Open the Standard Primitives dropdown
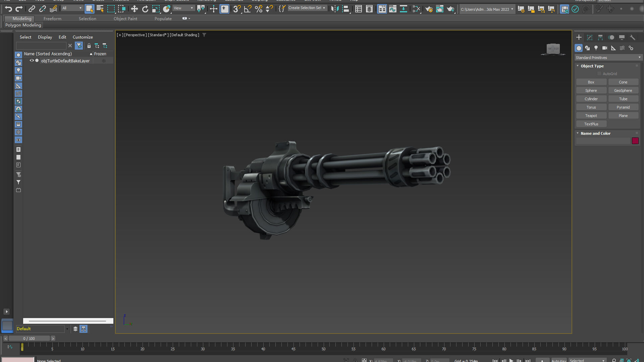Viewport: 644px width, 362px height. (608, 58)
